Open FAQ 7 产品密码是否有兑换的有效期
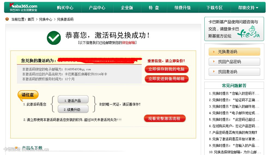 (x=233, y=132)
